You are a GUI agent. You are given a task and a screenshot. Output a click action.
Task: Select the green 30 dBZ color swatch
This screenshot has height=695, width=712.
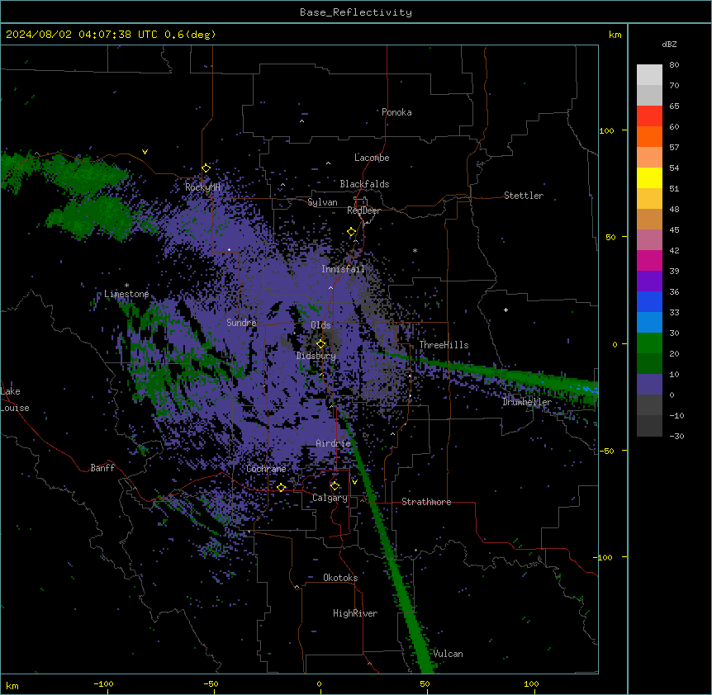point(649,343)
